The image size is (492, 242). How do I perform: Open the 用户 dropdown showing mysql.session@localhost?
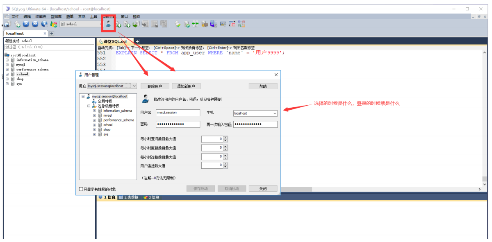112,86
